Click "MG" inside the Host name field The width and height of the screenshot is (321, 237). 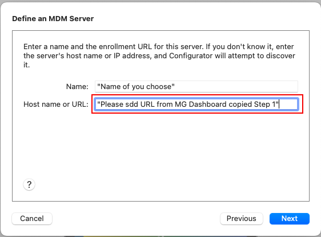pos(180,104)
